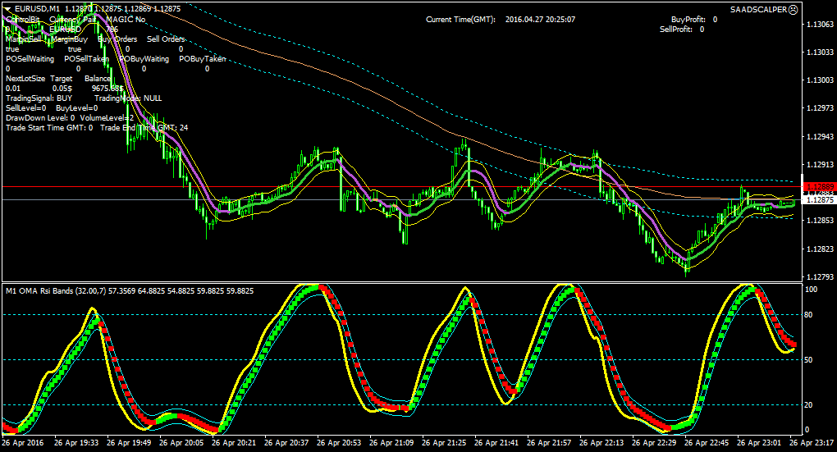The width and height of the screenshot is (837, 452).
Task: Click the 1.13063 price scale label
Action: 820,24
